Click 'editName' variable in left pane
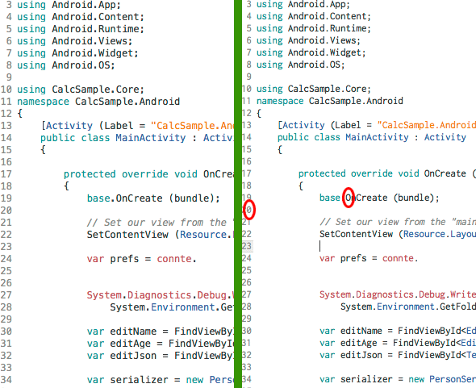The width and height of the screenshot is (476, 388). tap(133, 332)
